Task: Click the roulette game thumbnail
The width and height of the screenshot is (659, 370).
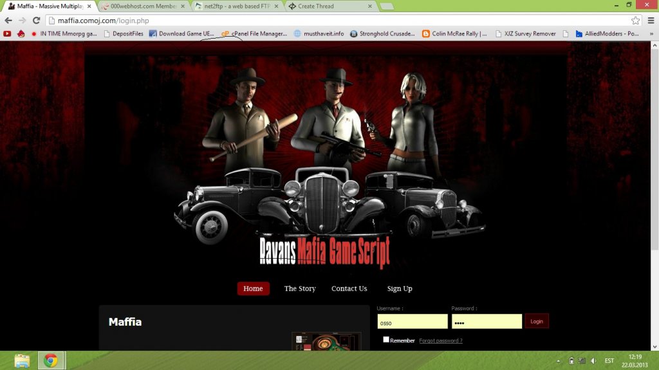Action: tap(326, 342)
